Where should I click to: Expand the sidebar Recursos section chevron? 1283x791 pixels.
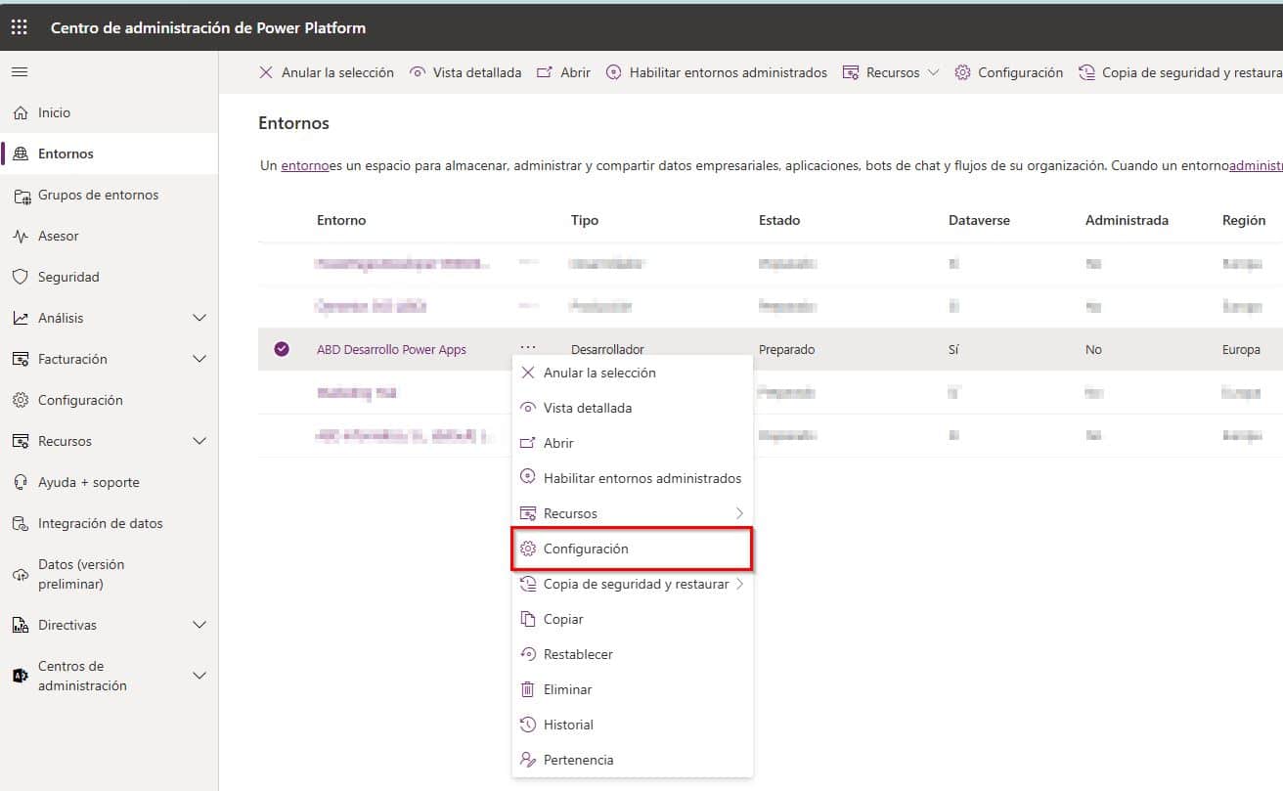[199, 441]
